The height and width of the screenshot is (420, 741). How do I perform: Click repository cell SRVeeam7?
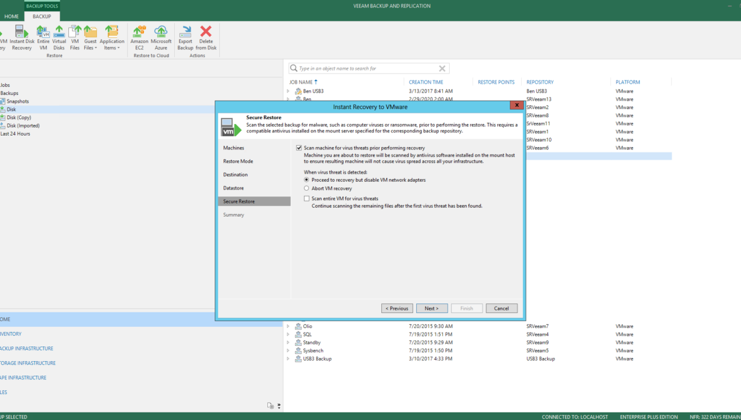(x=537, y=326)
